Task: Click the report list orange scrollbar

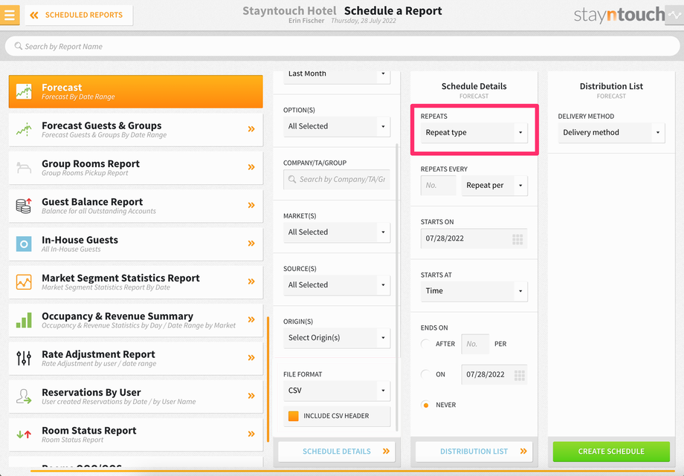Action: 268,379
